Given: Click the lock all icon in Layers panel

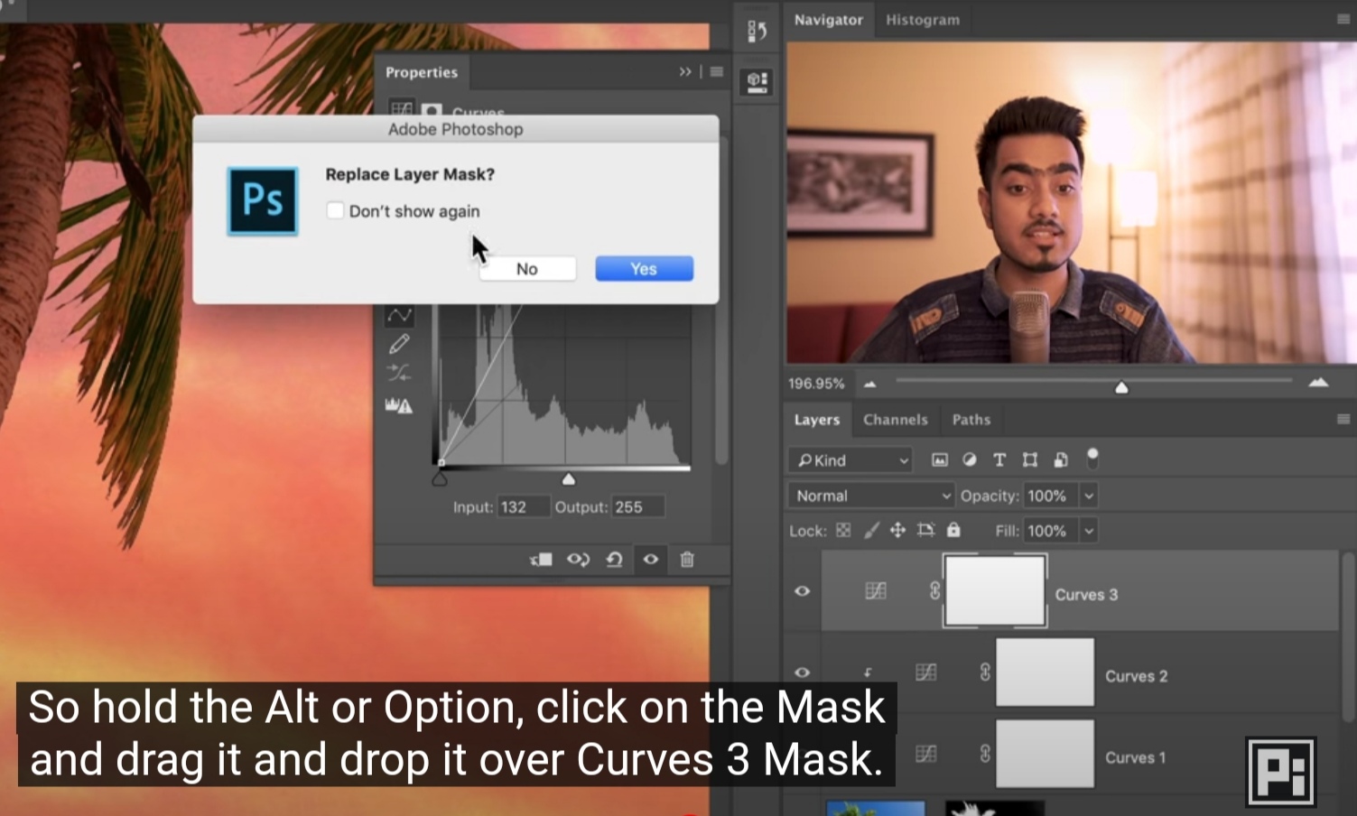Looking at the screenshot, I should tap(953, 531).
